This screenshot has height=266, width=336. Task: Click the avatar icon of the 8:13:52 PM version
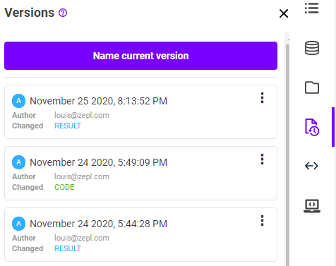coord(19,101)
